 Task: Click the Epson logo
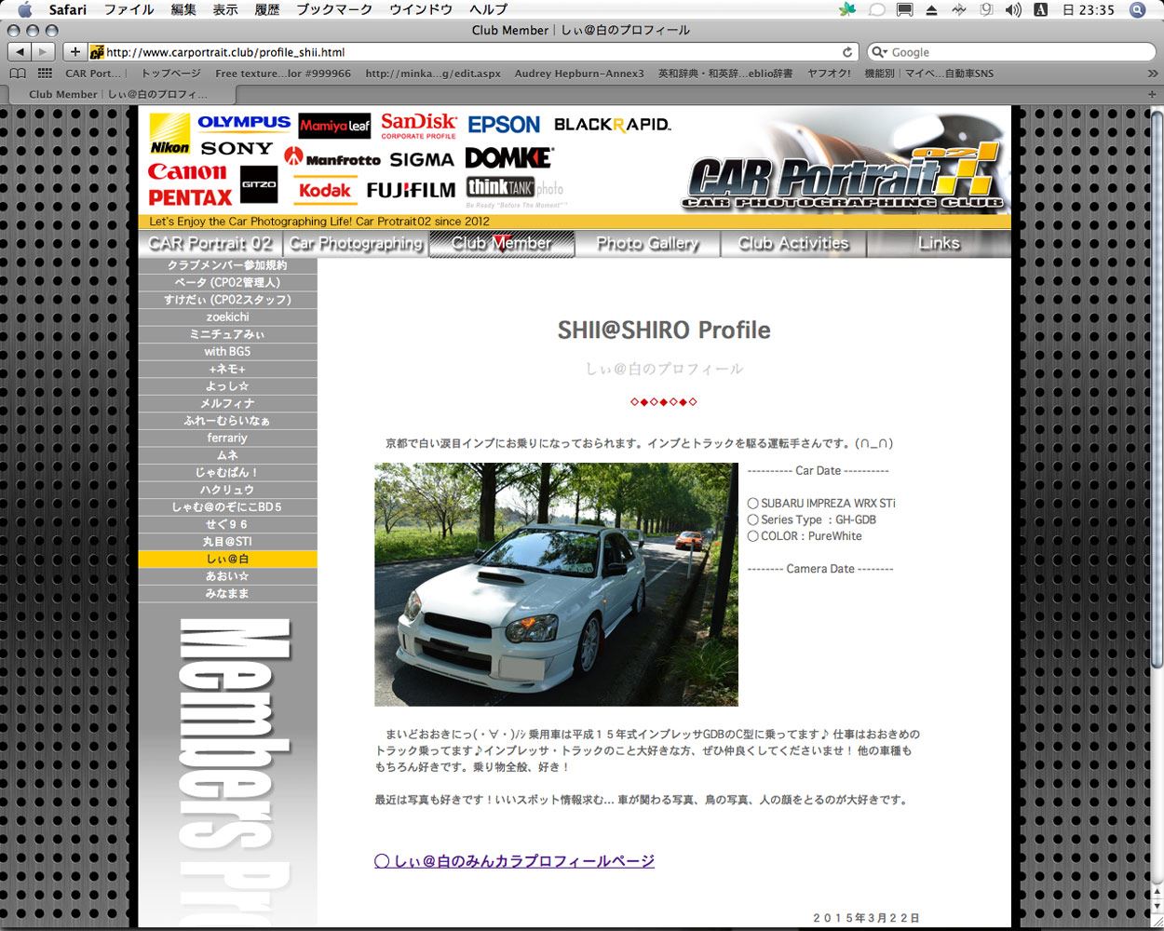504,125
